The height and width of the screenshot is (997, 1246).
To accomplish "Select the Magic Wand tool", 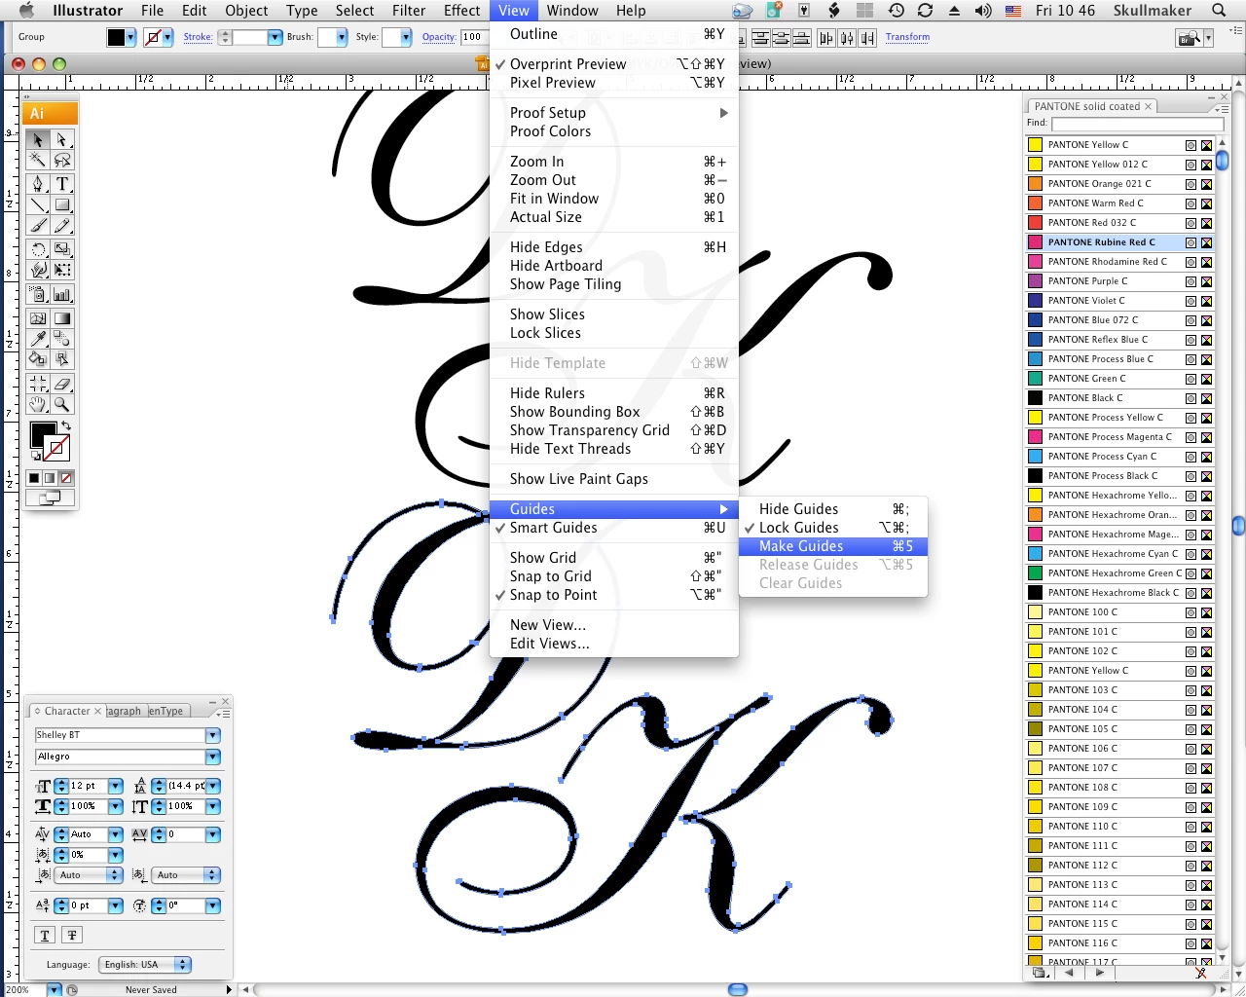I will pos(38,160).
